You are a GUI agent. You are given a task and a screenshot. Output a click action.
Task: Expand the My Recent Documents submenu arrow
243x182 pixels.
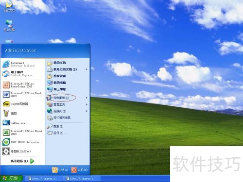tap(87, 69)
